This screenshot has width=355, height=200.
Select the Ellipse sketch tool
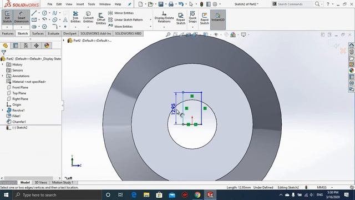[x=55, y=20]
